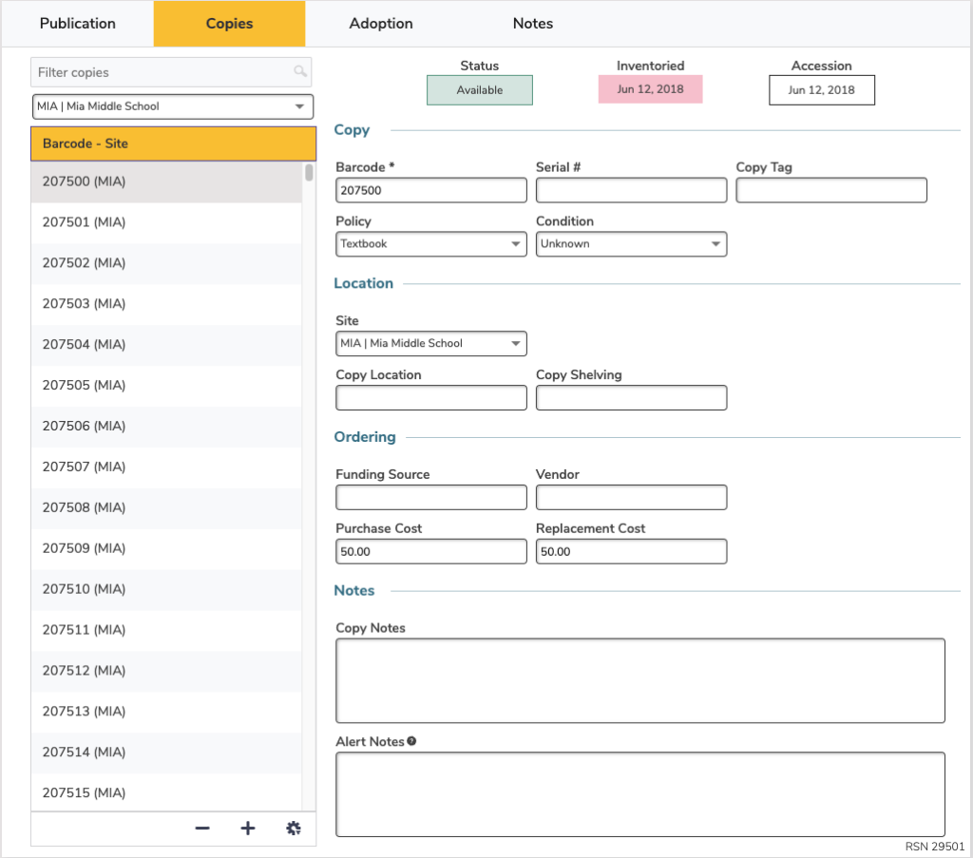Open the Adoption tab
Screen dimensions: 973x858
point(381,24)
